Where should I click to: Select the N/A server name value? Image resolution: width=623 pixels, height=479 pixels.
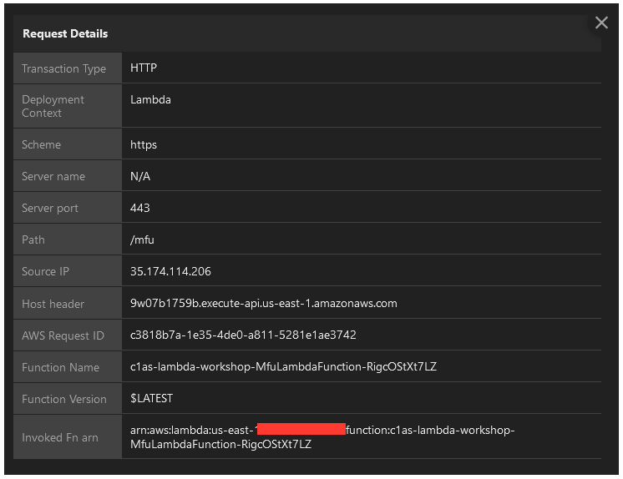point(140,176)
